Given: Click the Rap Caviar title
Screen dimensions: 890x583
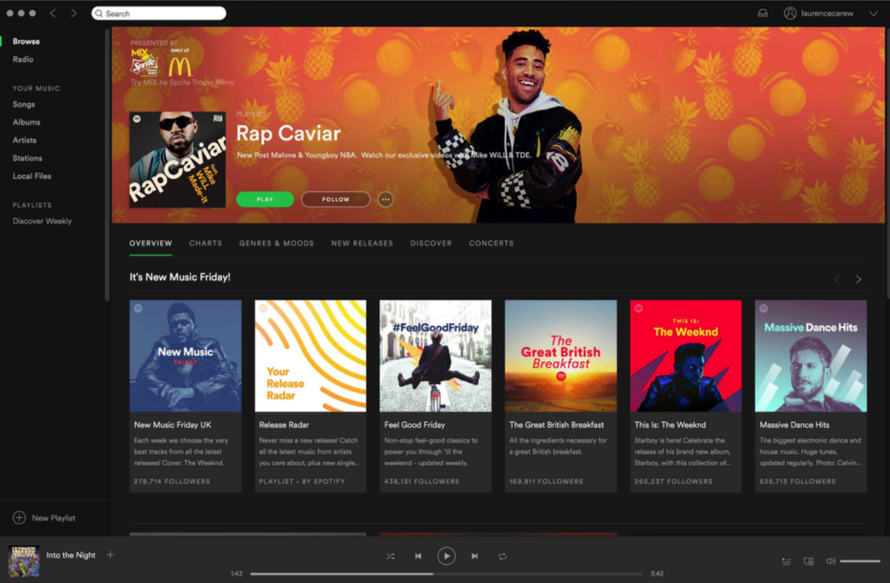Looking at the screenshot, I should tap(288, 133).
